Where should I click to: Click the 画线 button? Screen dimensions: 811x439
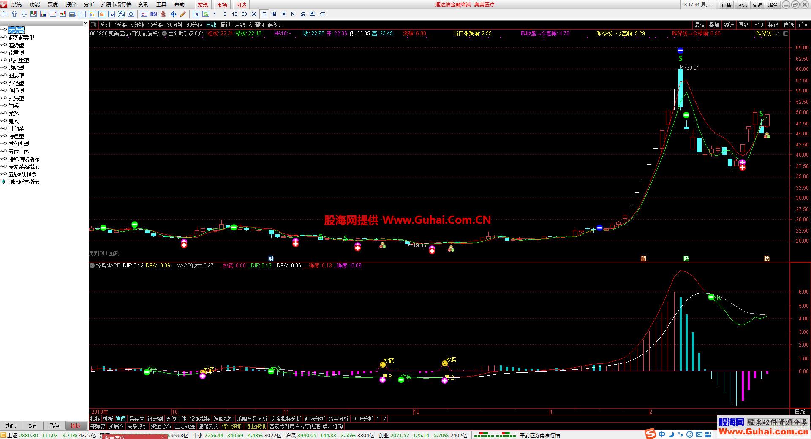tap(743, 25)
